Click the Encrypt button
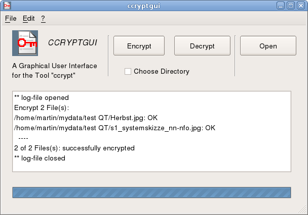This screenshot has height=215, width=308. point(139,46)
